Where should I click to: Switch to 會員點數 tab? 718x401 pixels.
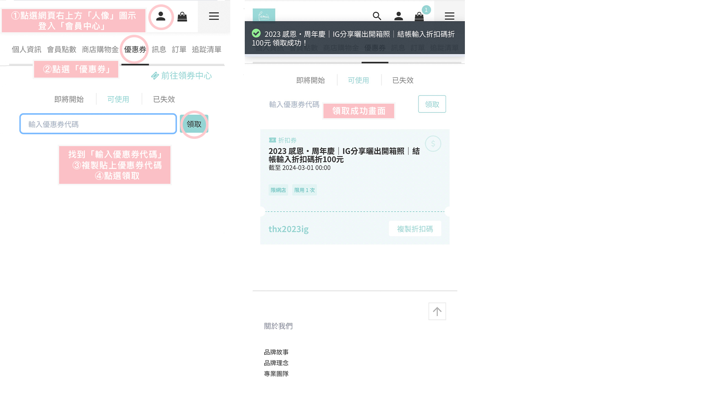pos(62,49)
